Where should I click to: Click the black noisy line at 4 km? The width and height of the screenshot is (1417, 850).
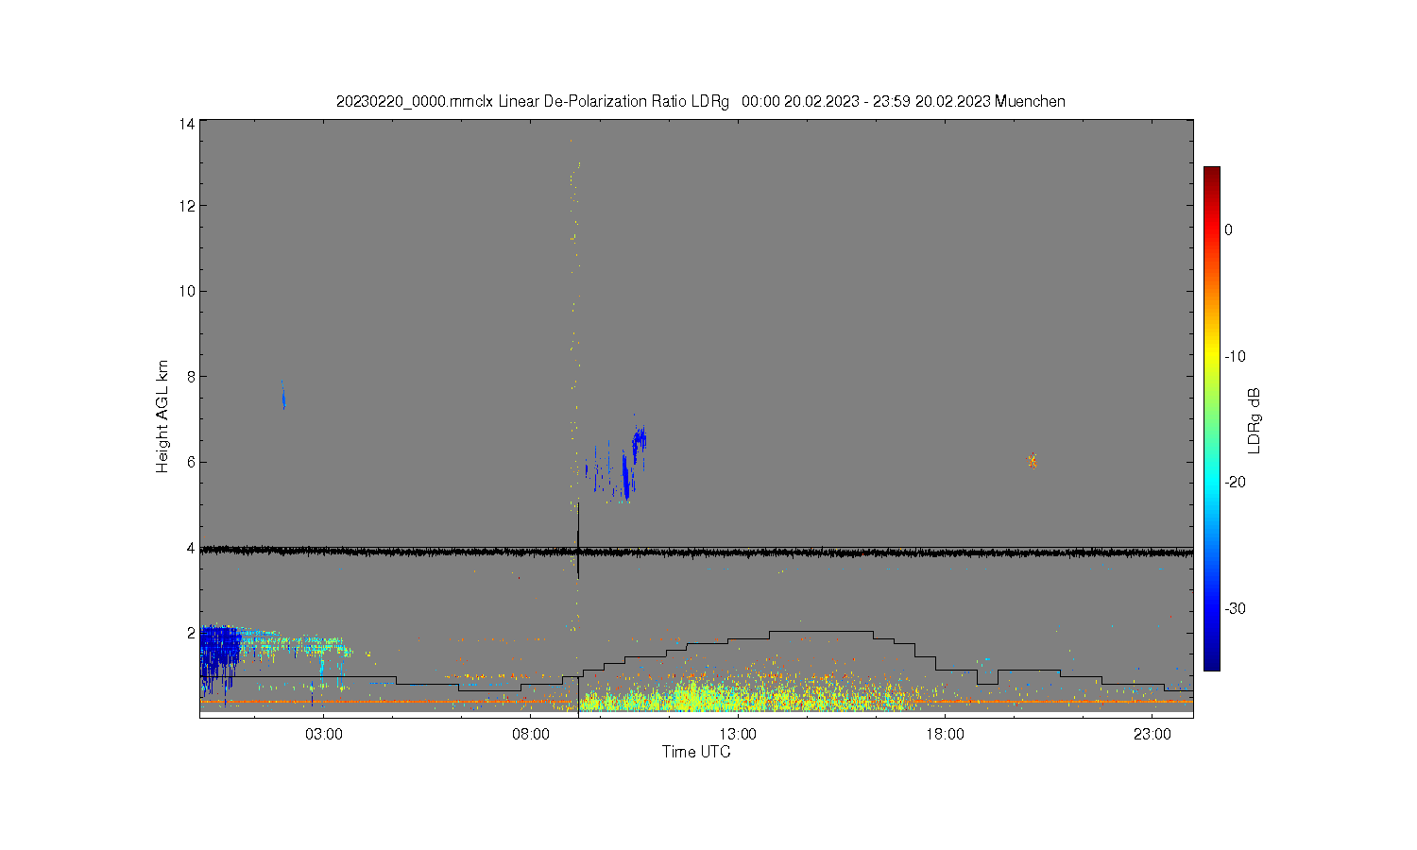tap(696, 552)
